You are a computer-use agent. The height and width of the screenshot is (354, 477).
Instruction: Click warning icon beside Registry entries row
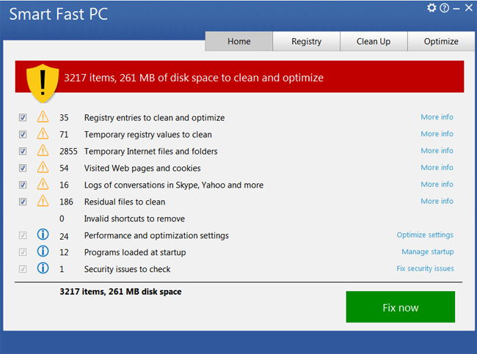(43, 117)
